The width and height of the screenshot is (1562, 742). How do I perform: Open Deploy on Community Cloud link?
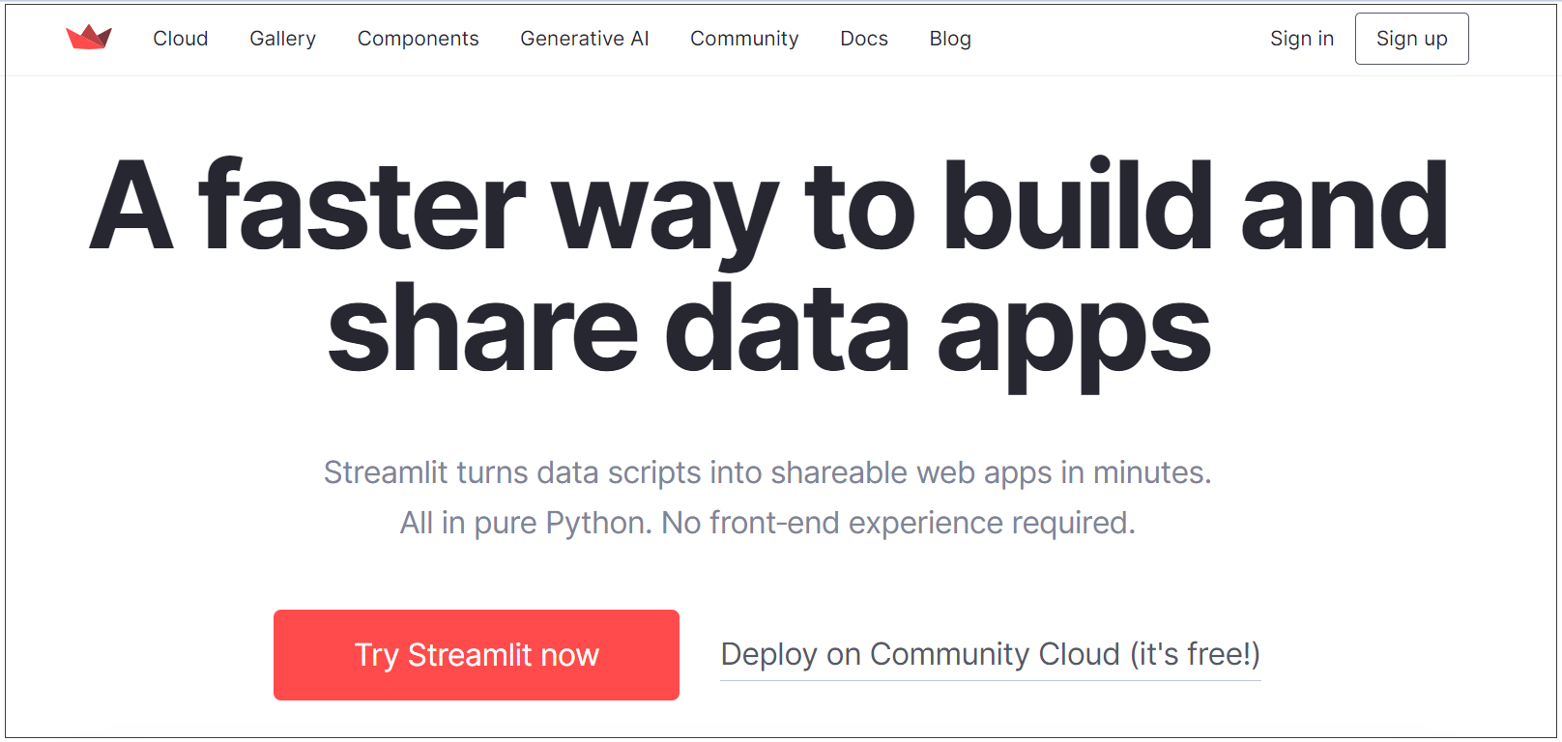click(991, 655)
